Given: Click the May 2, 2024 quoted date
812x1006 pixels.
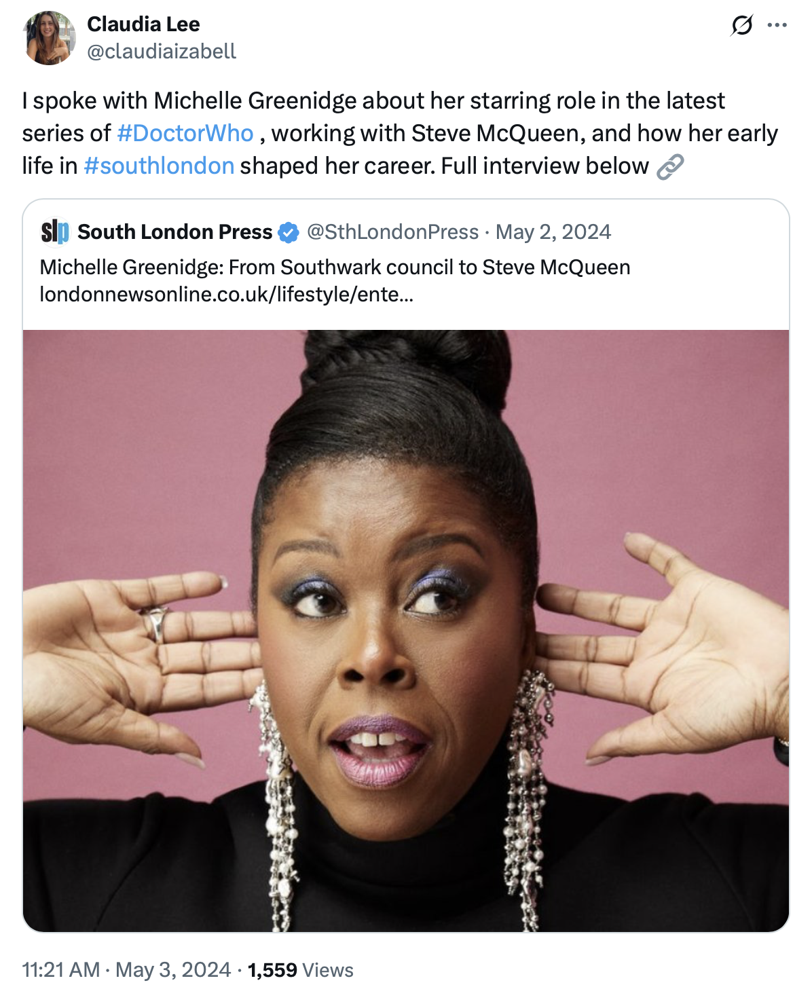Looking at the screenshot, I should [553, 232].
